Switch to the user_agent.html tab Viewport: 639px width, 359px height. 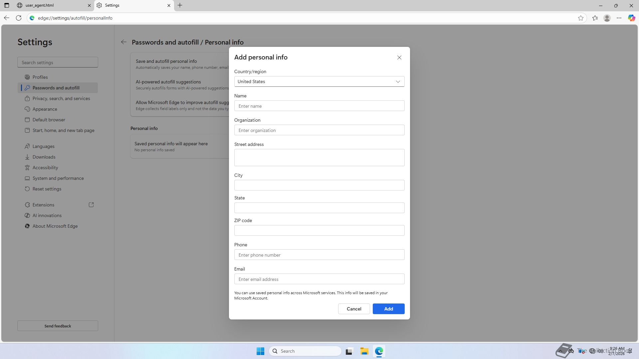tap(50, 5)
